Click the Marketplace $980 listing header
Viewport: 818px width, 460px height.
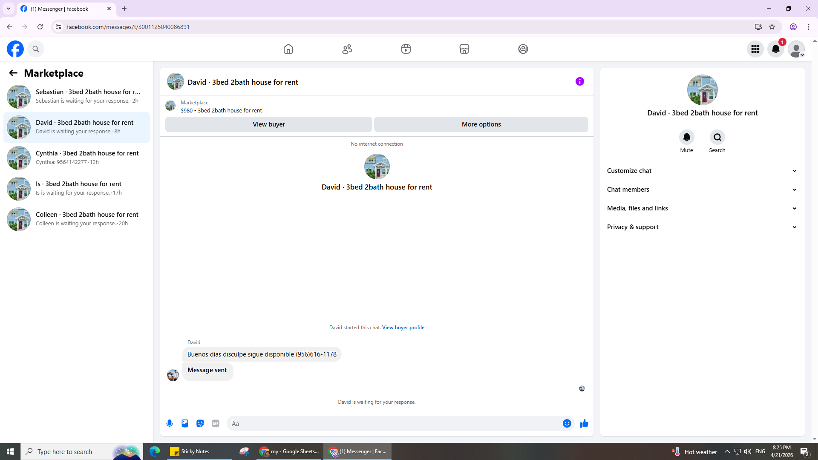[221, 106]
